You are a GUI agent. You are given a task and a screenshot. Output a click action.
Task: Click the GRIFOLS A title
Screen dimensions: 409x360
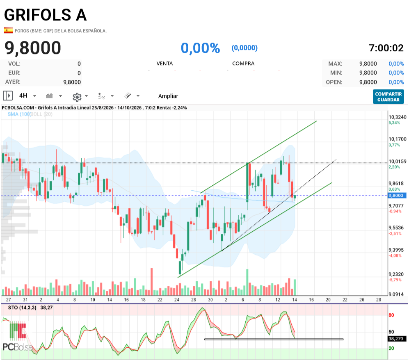[x=46, y=15]
